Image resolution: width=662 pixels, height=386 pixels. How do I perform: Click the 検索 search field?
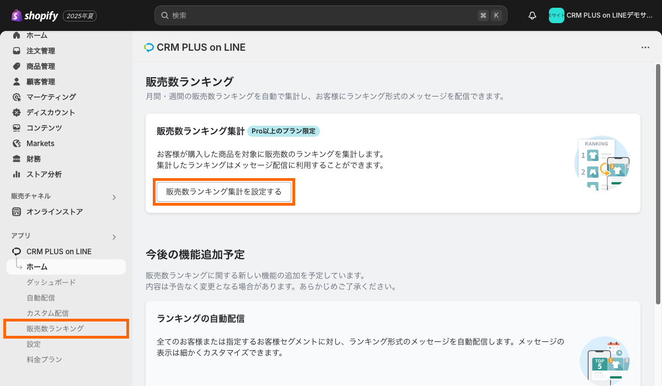pos(331,15)
